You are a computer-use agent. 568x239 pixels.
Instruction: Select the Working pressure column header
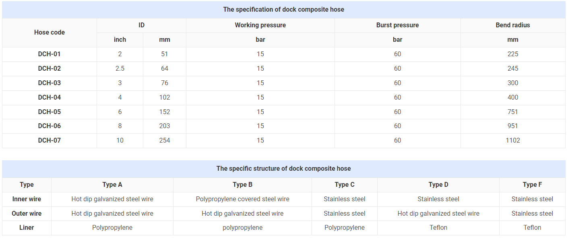[260, 25]
